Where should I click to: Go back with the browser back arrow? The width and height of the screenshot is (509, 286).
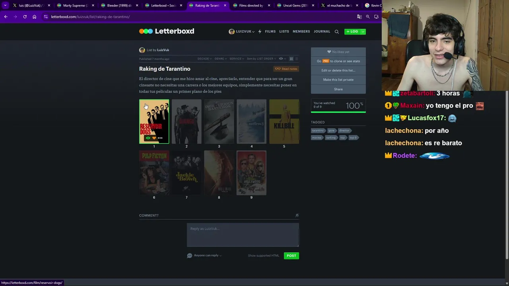[x=6, y=17]
